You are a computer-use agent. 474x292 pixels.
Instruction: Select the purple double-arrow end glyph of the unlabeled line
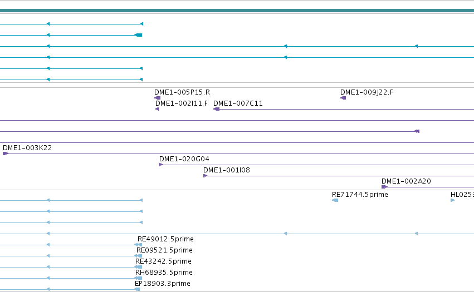[417, 131]
